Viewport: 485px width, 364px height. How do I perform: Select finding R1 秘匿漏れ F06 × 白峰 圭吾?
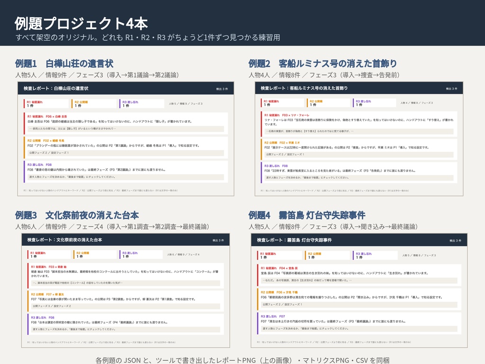(x=126, y=124)
